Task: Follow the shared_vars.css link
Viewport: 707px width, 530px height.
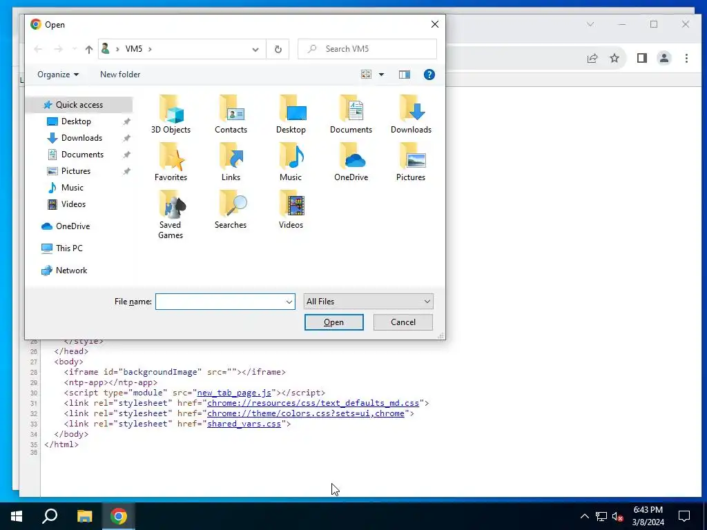Action: (244, 424)
